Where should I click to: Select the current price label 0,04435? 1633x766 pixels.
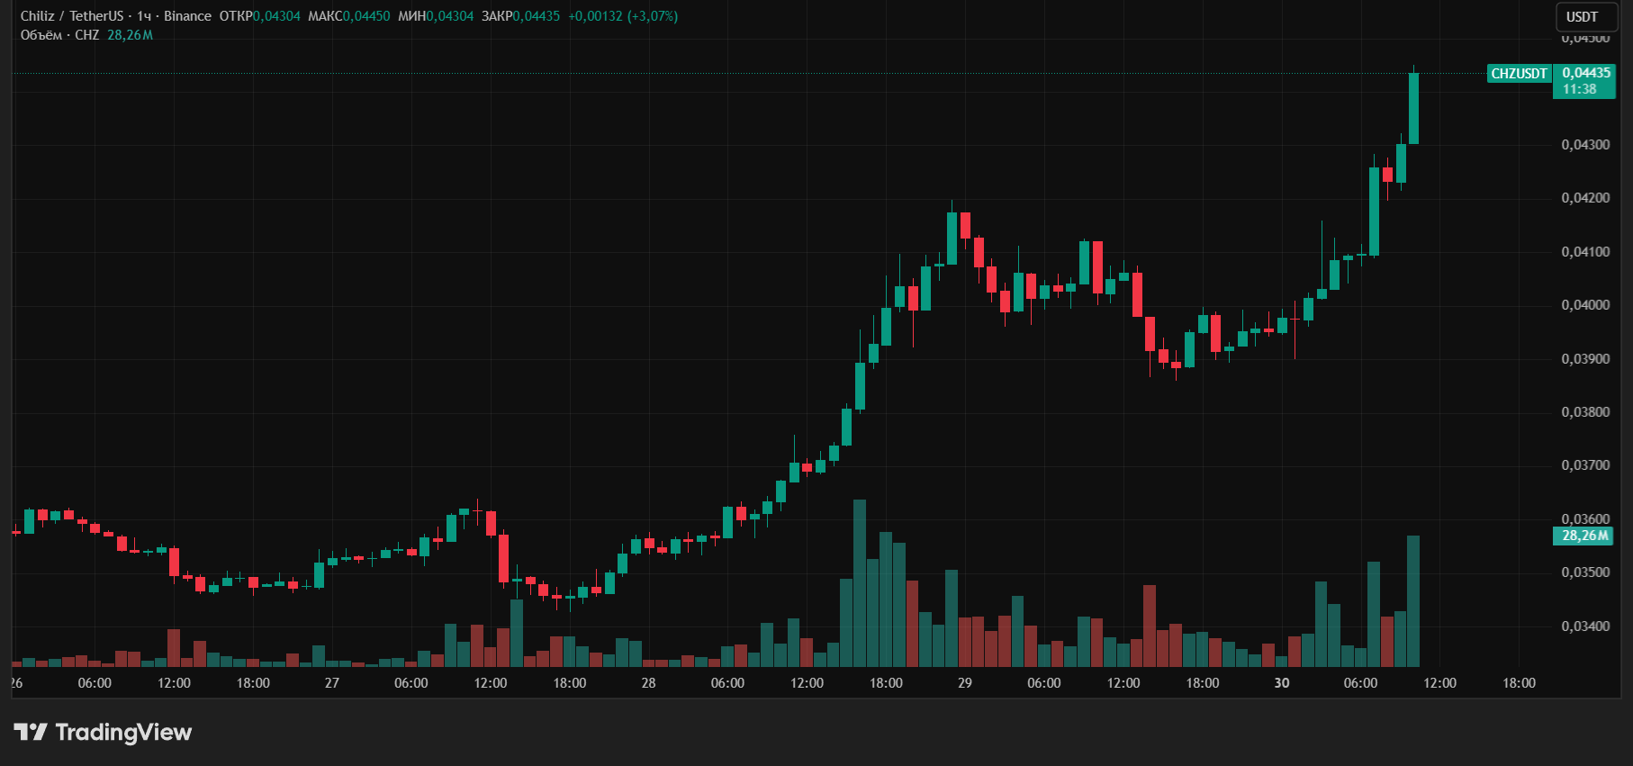pyautogui.click(x=1585, y=73)
